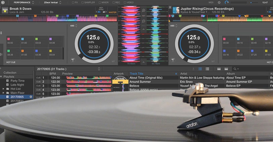
Task: Open the Party Time playlist
Action: 17,81
